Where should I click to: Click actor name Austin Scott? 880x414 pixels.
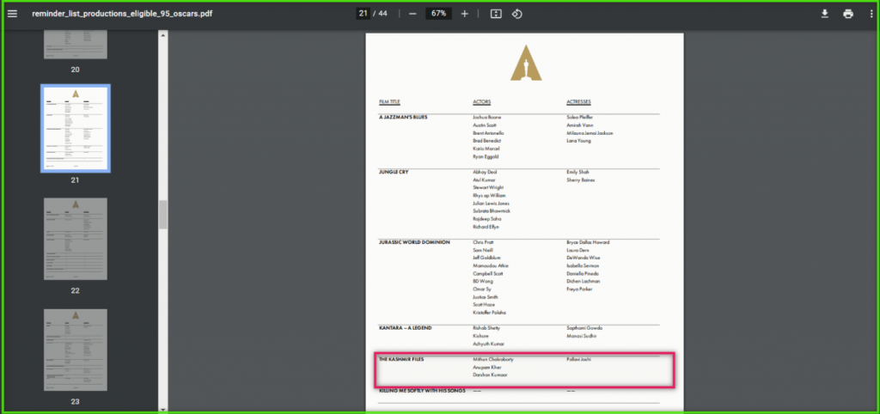[x=485, y=125]
